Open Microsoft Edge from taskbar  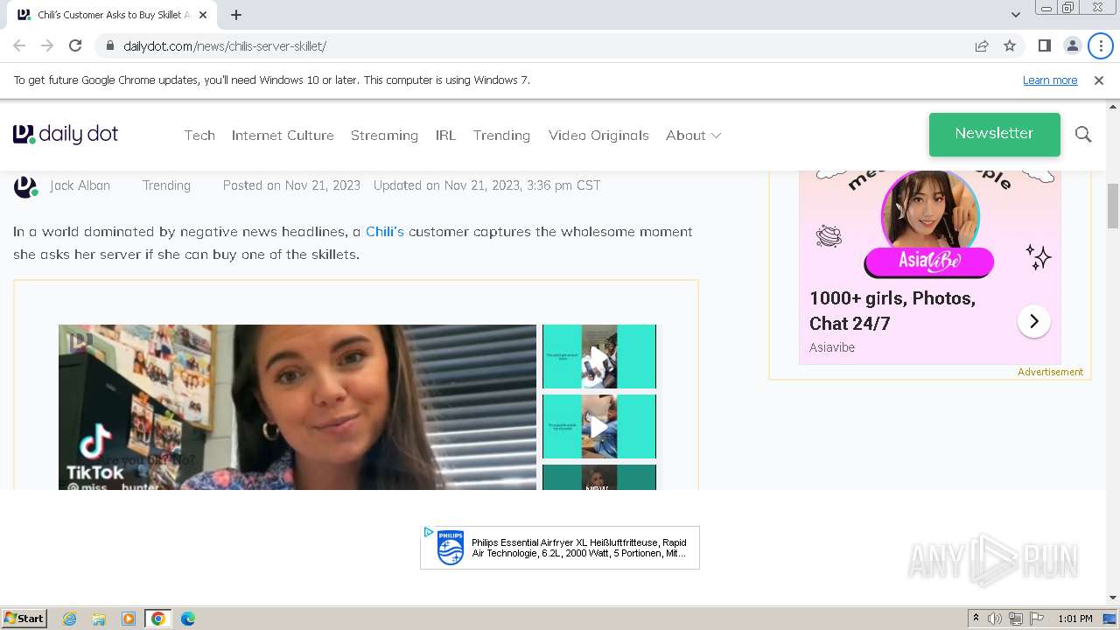click(x=188, y=619)
